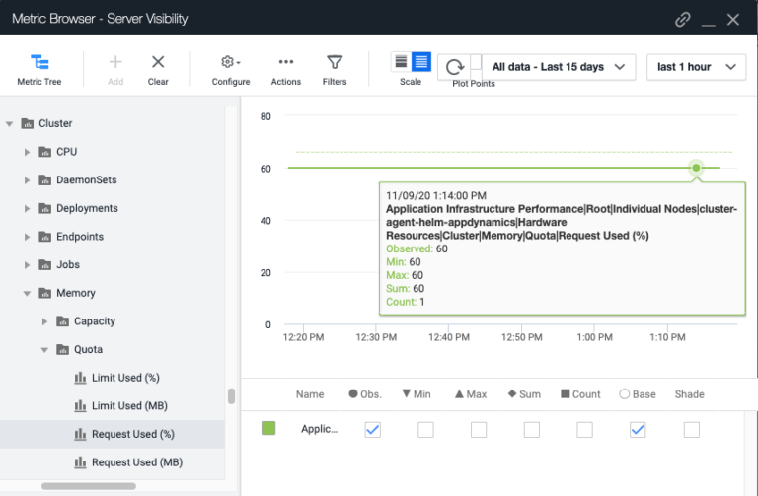Screen dimensions: 758x496
Task: Click the metric tree vertical scrollbar
Action: point(232,396)
